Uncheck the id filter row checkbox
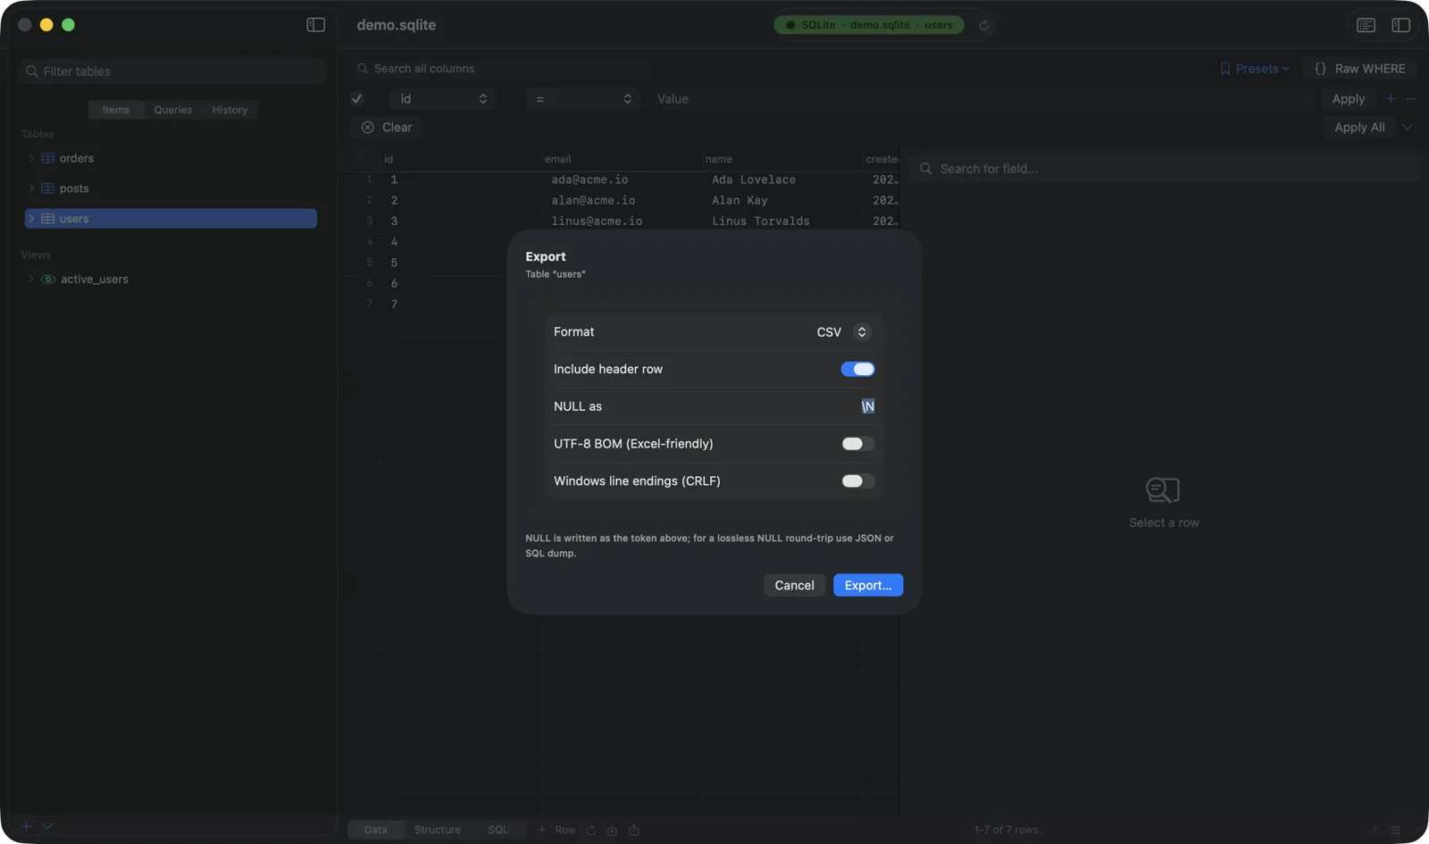The height and width of the screenshot is (844, 1429). pos(357,99)
